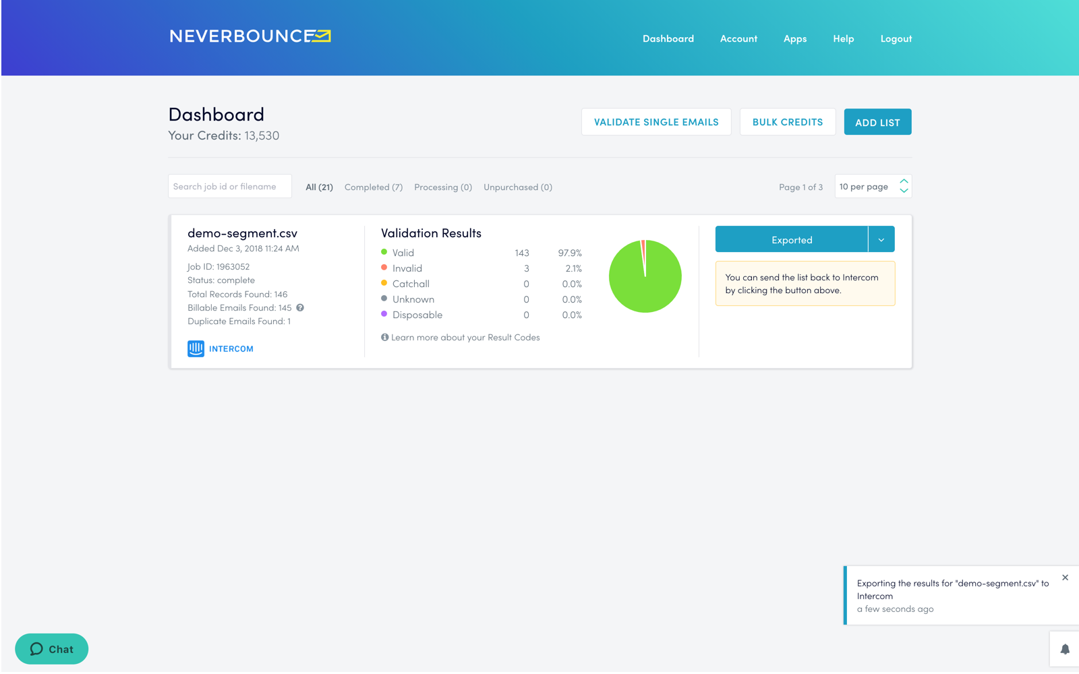This screenshot has height=674, width=1079.
Task: Expand the Exported button dropdown arrow
Action: click(881, 239)
